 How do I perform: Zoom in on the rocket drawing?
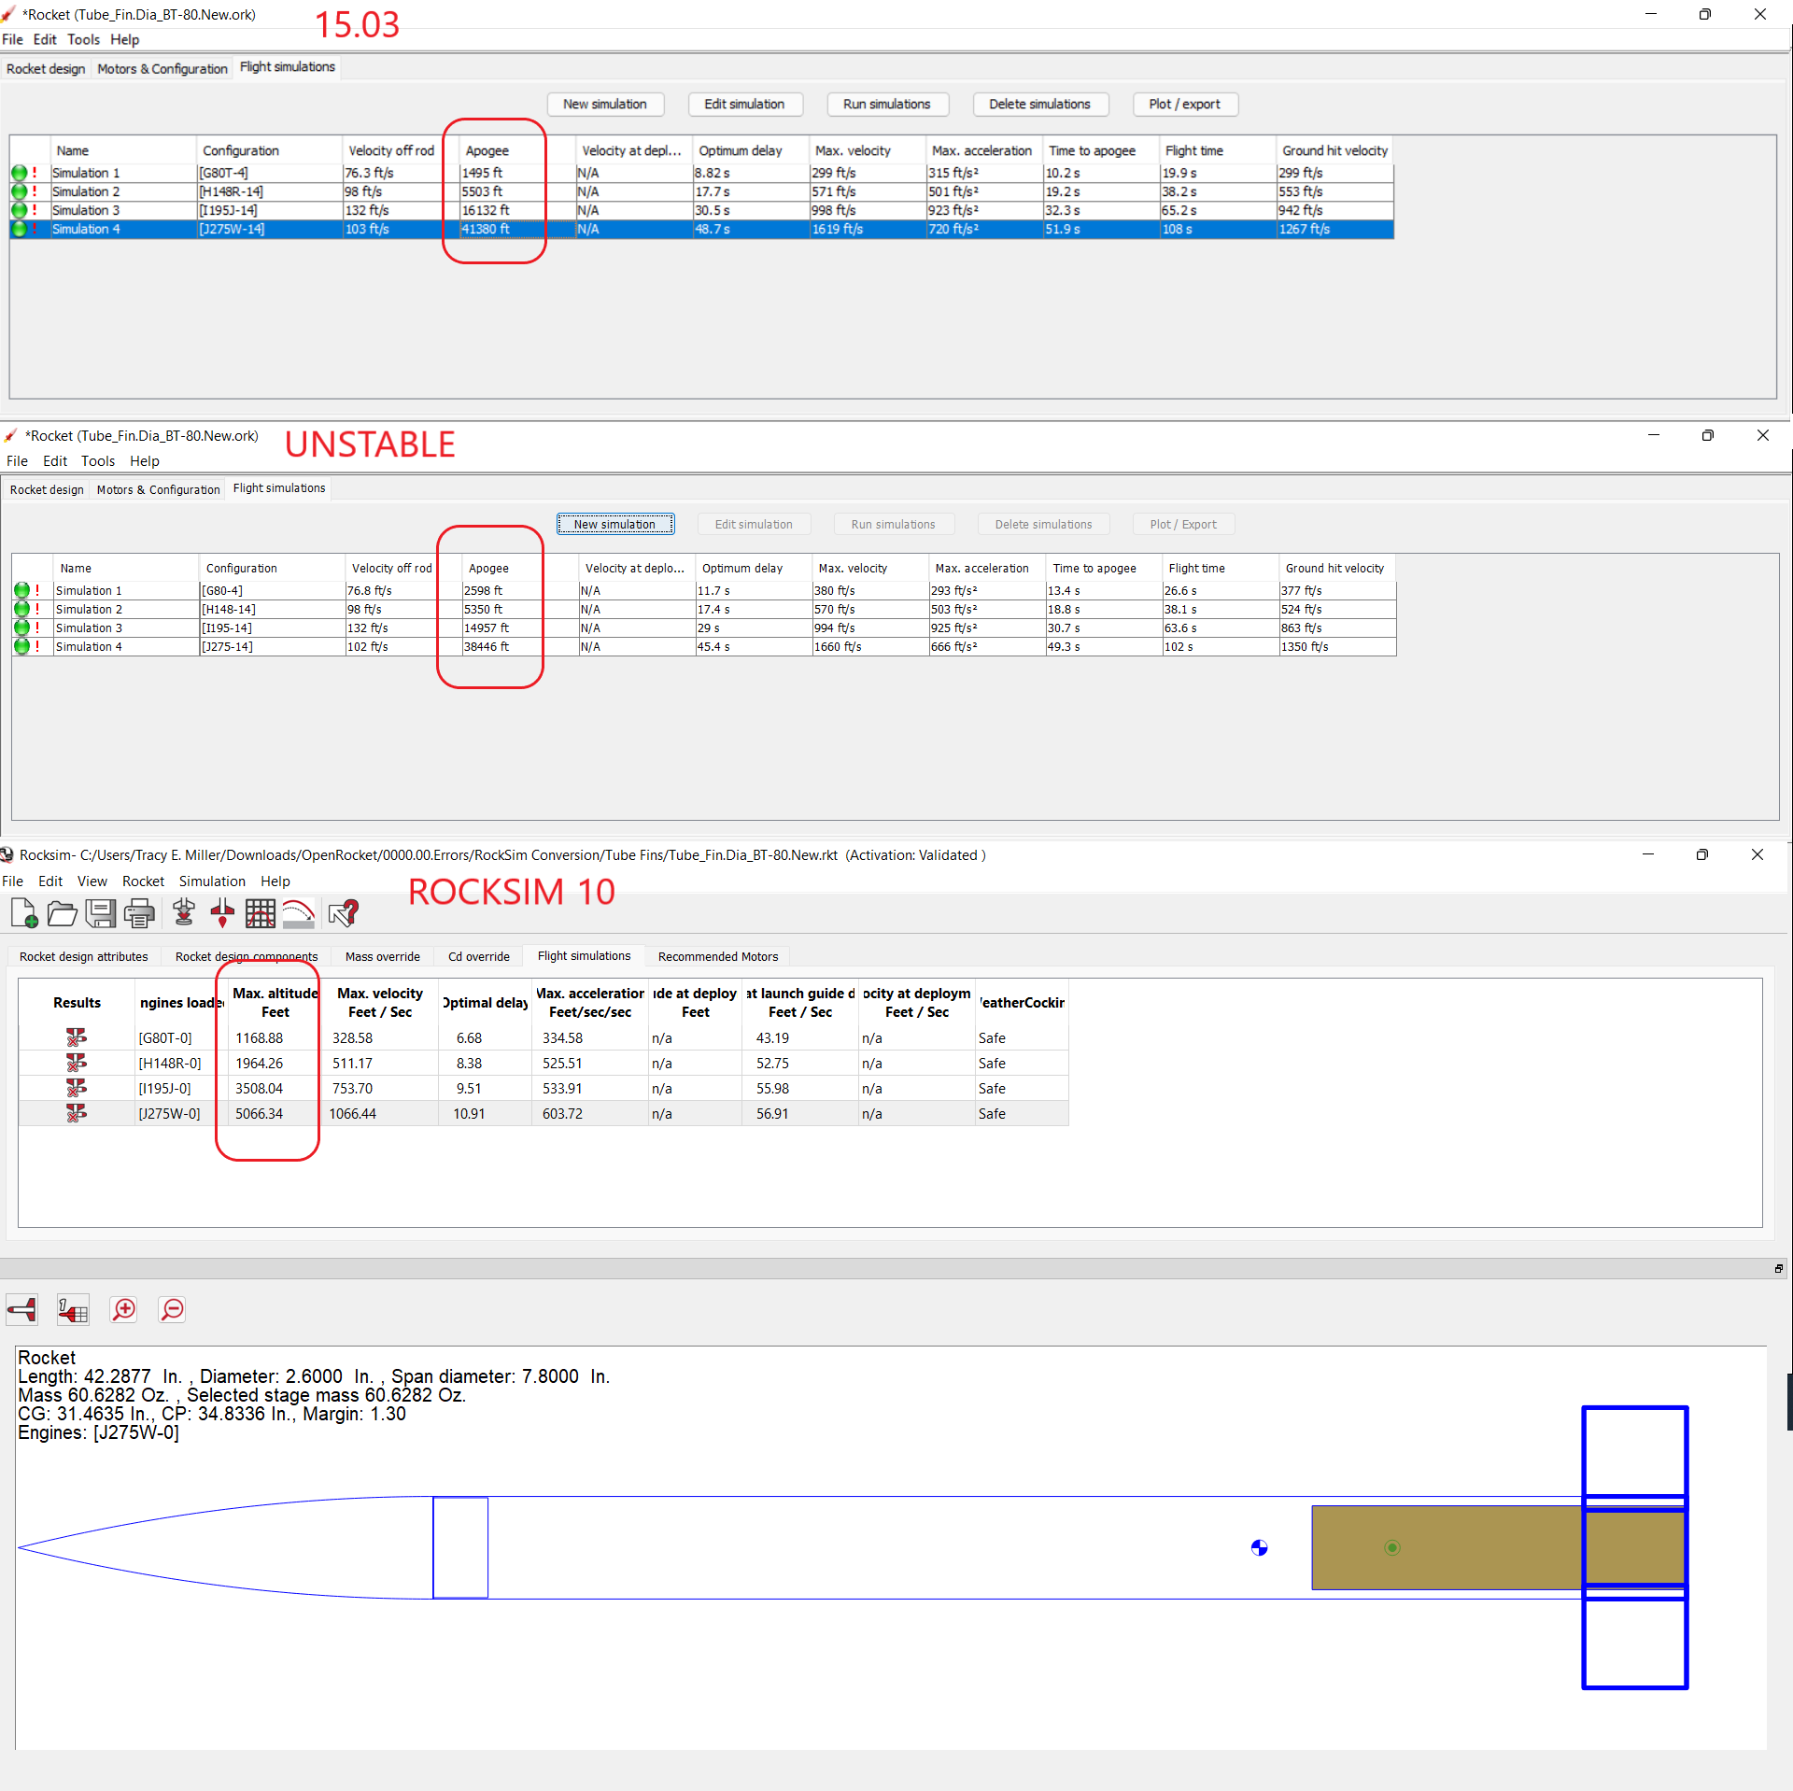(x=124, y=1309)
